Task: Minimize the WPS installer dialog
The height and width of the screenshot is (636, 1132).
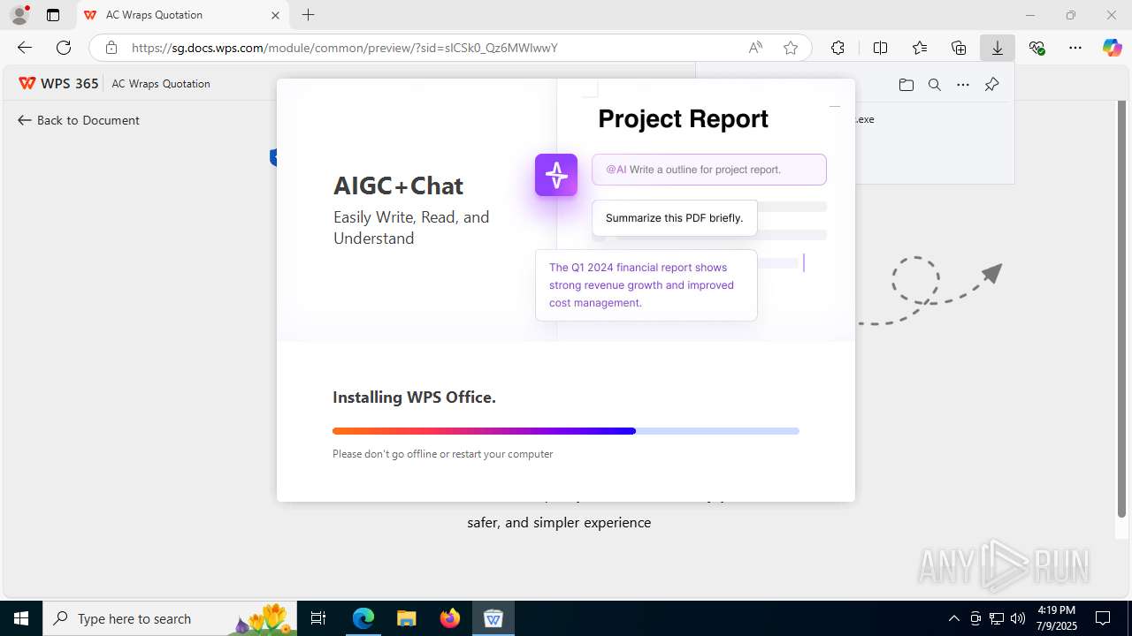Action: click(x=834, y=106)
